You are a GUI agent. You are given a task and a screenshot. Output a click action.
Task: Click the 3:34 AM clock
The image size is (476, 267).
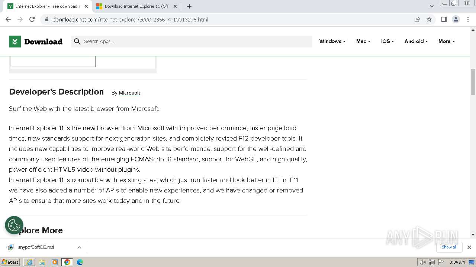pyautogui.click(x=457, y=262)
